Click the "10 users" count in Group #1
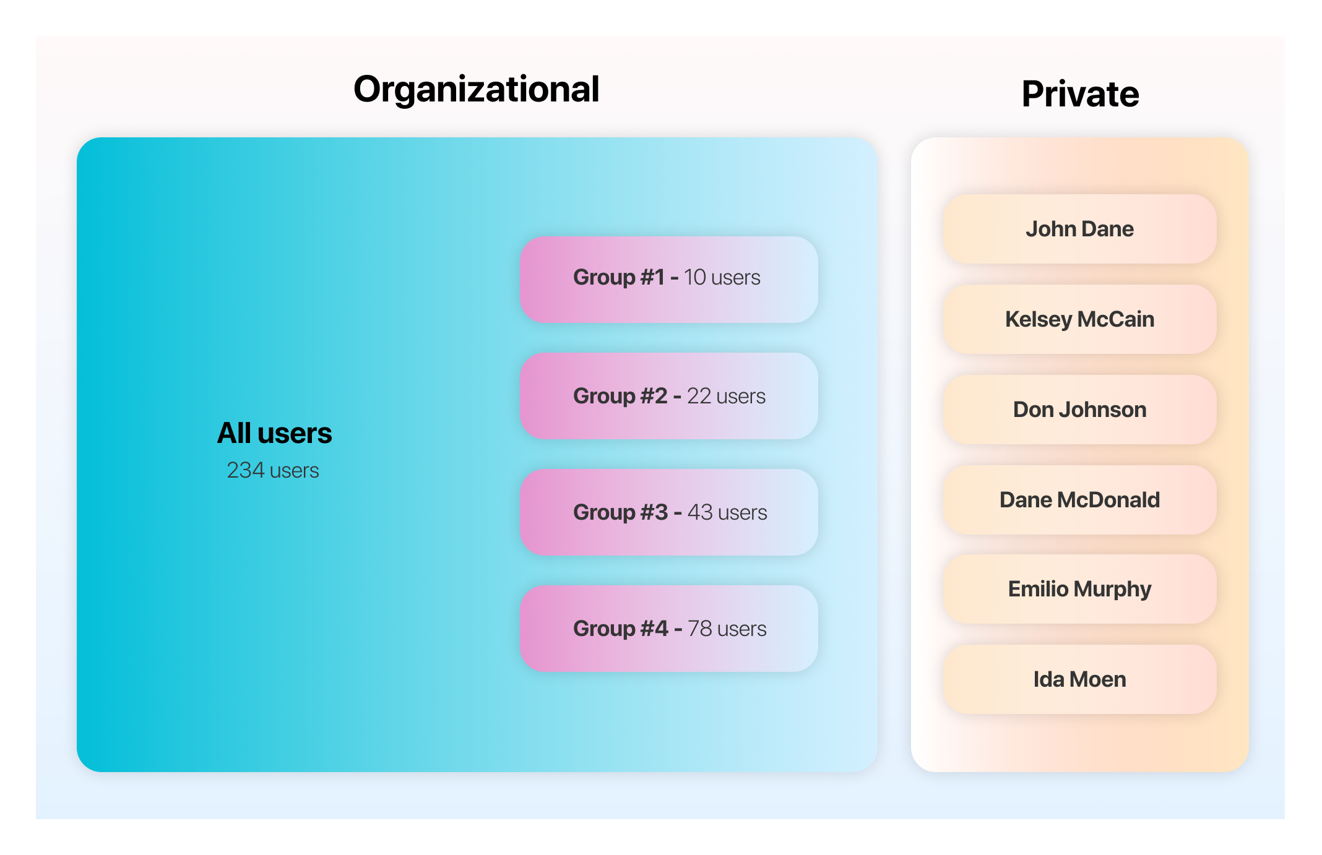1322x855 pixels. point(722,278)
